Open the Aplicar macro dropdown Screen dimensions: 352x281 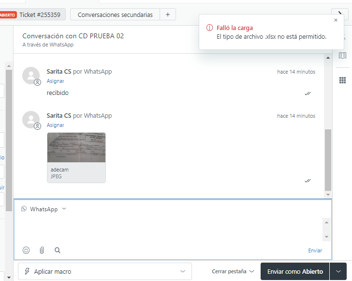coord(105,271)
